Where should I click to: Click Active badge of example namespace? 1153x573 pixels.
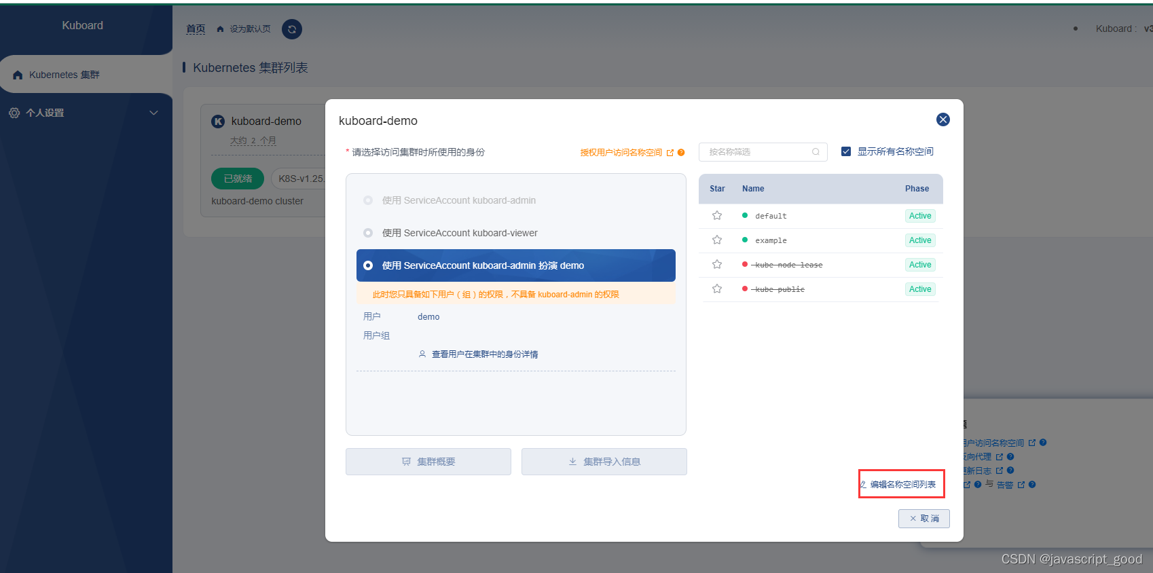pos(920,240)
